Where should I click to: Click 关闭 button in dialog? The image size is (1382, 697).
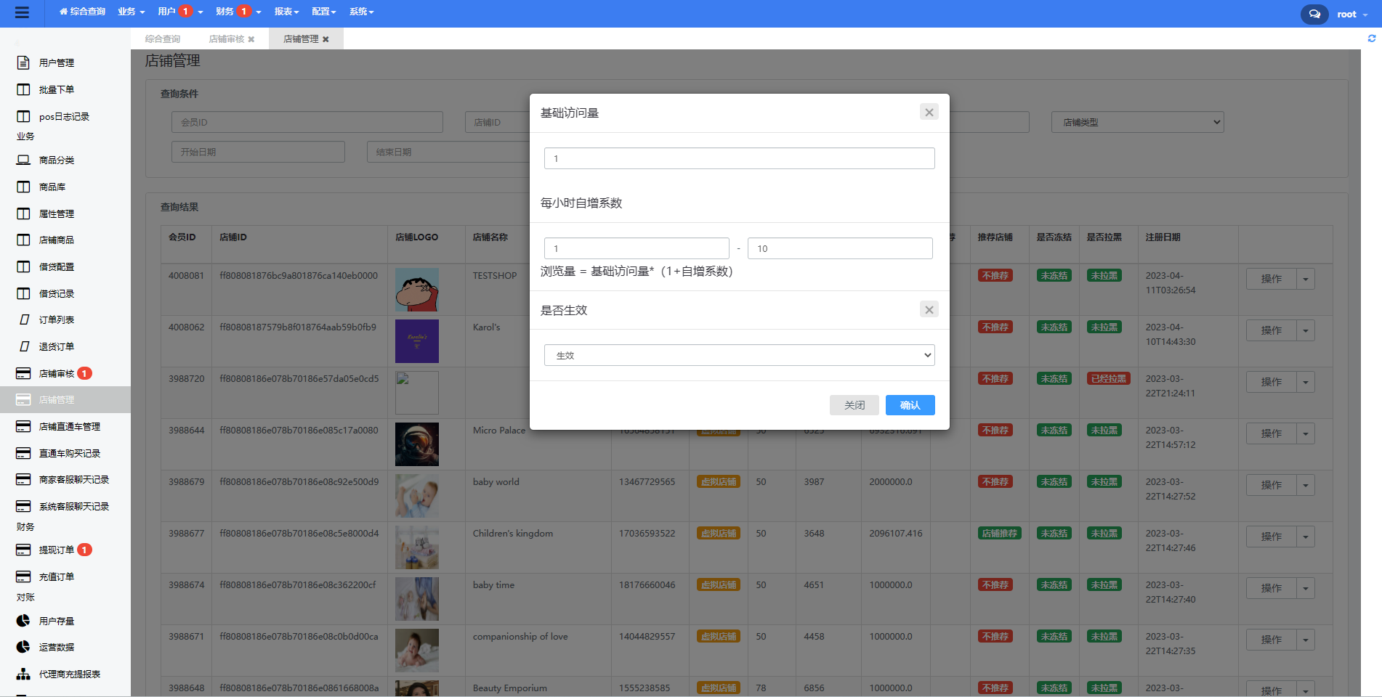click(x=854, y=405)
